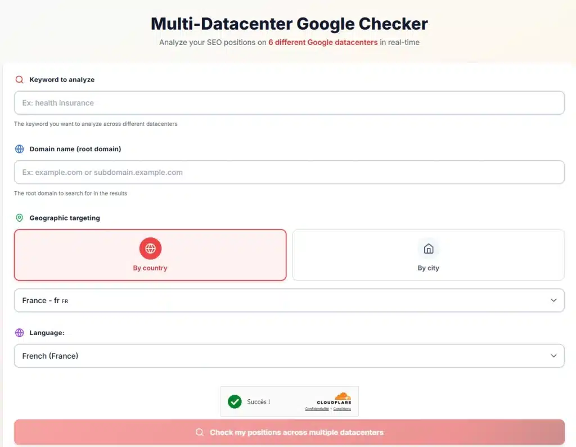Click the purple globe icon beside Language
This screenshot has width=576, height=447.
click(19, 333)
